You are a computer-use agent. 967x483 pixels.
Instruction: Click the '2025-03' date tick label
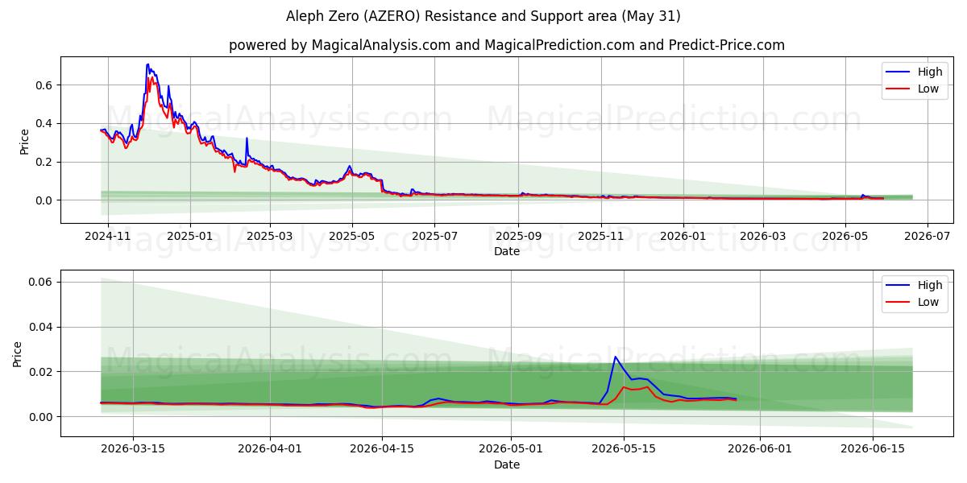269,236
